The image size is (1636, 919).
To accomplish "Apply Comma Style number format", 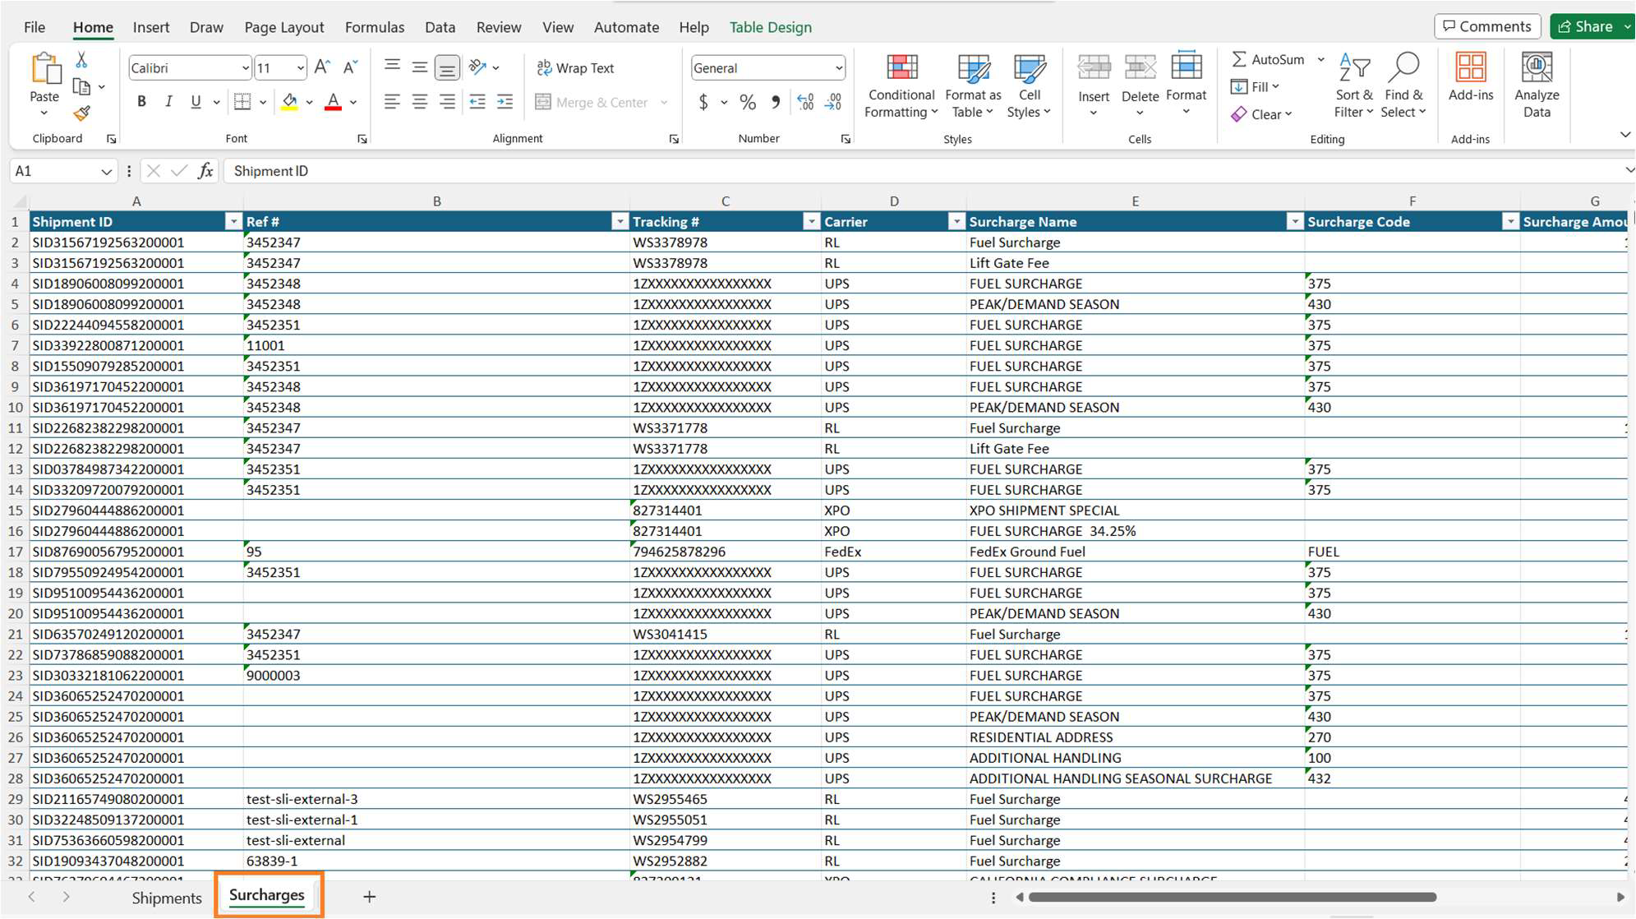I will 776,102.
